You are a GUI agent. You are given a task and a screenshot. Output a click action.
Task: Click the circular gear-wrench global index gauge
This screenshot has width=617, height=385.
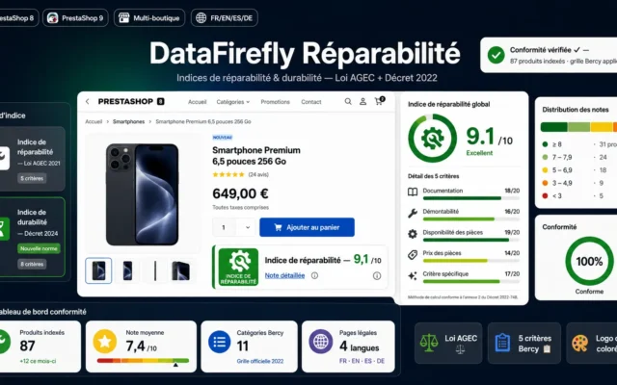coord(433,138)
